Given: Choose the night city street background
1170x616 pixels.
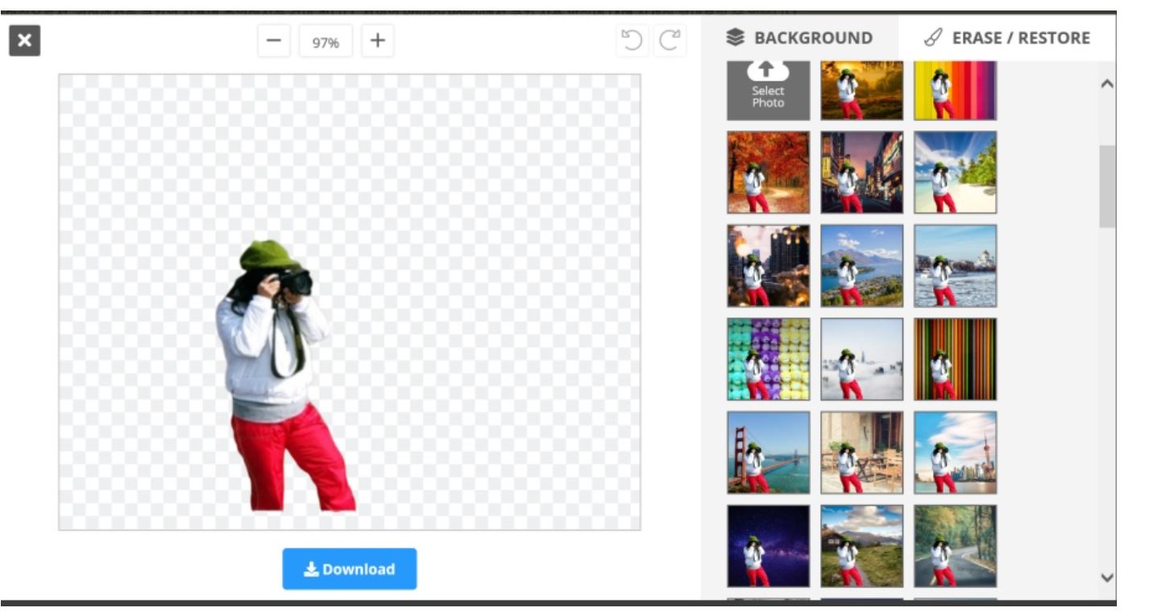Looking at the screenshot, I should coord(862,172).
